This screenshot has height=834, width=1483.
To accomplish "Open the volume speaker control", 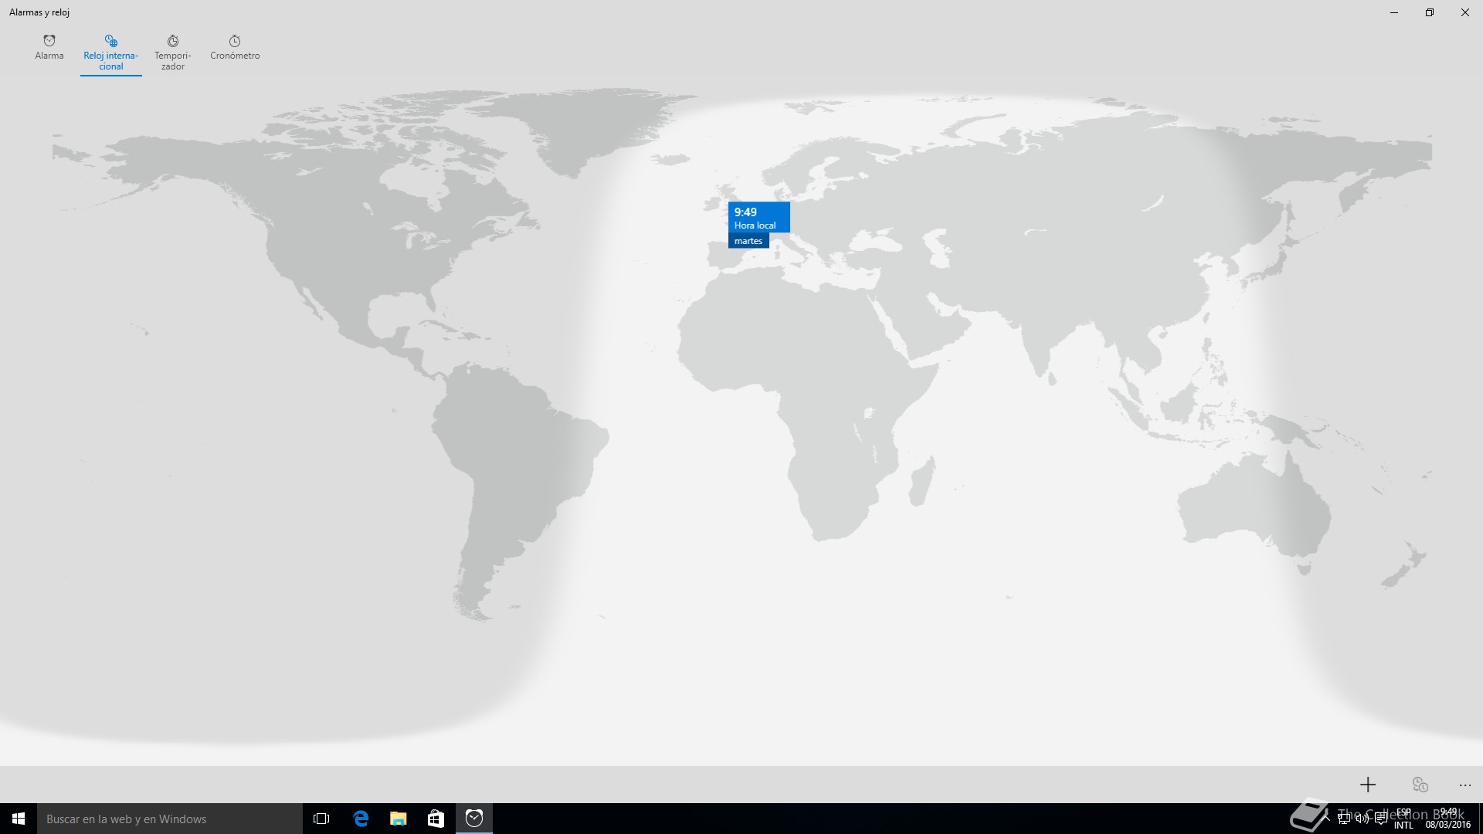I will [1362, 819].
